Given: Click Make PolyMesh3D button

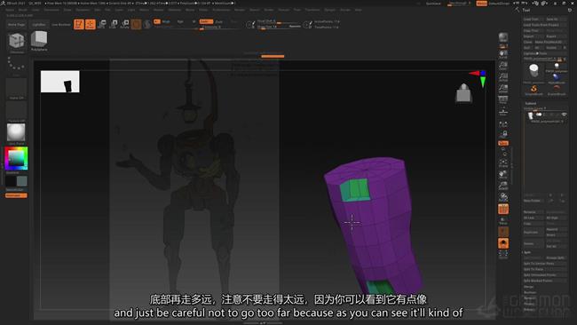Looking at the screenshot, I should pos(550,42).
